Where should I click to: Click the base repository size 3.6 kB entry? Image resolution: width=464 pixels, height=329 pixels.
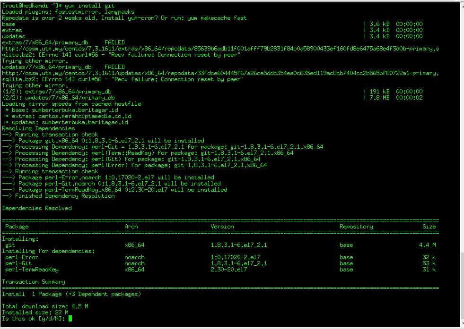(x=377, y=24)
